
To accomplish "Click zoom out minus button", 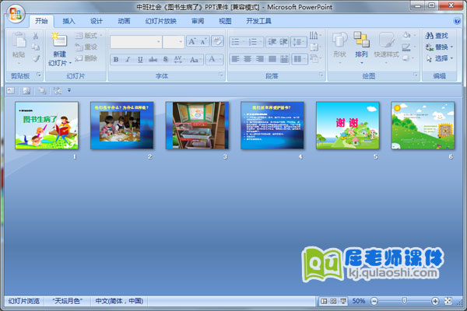I will tap(374, 301).
